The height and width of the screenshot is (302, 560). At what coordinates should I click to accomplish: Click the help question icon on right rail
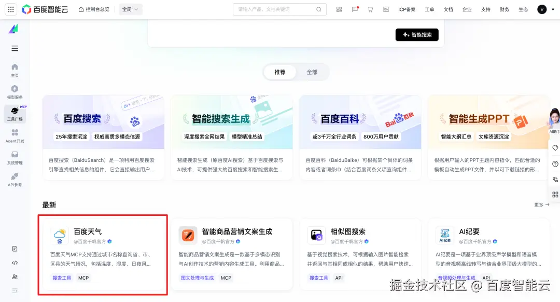555,163
